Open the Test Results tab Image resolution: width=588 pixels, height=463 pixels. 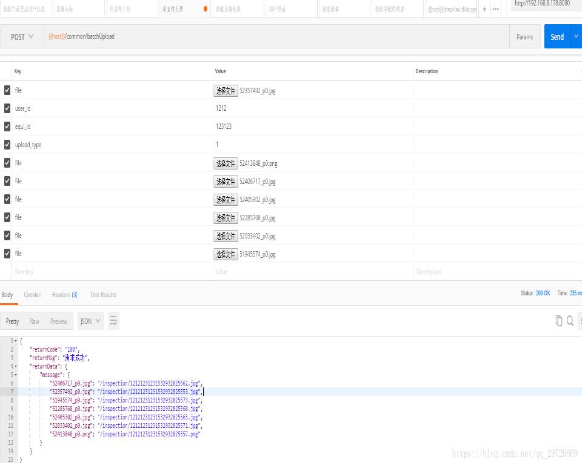tap(103, 295)
